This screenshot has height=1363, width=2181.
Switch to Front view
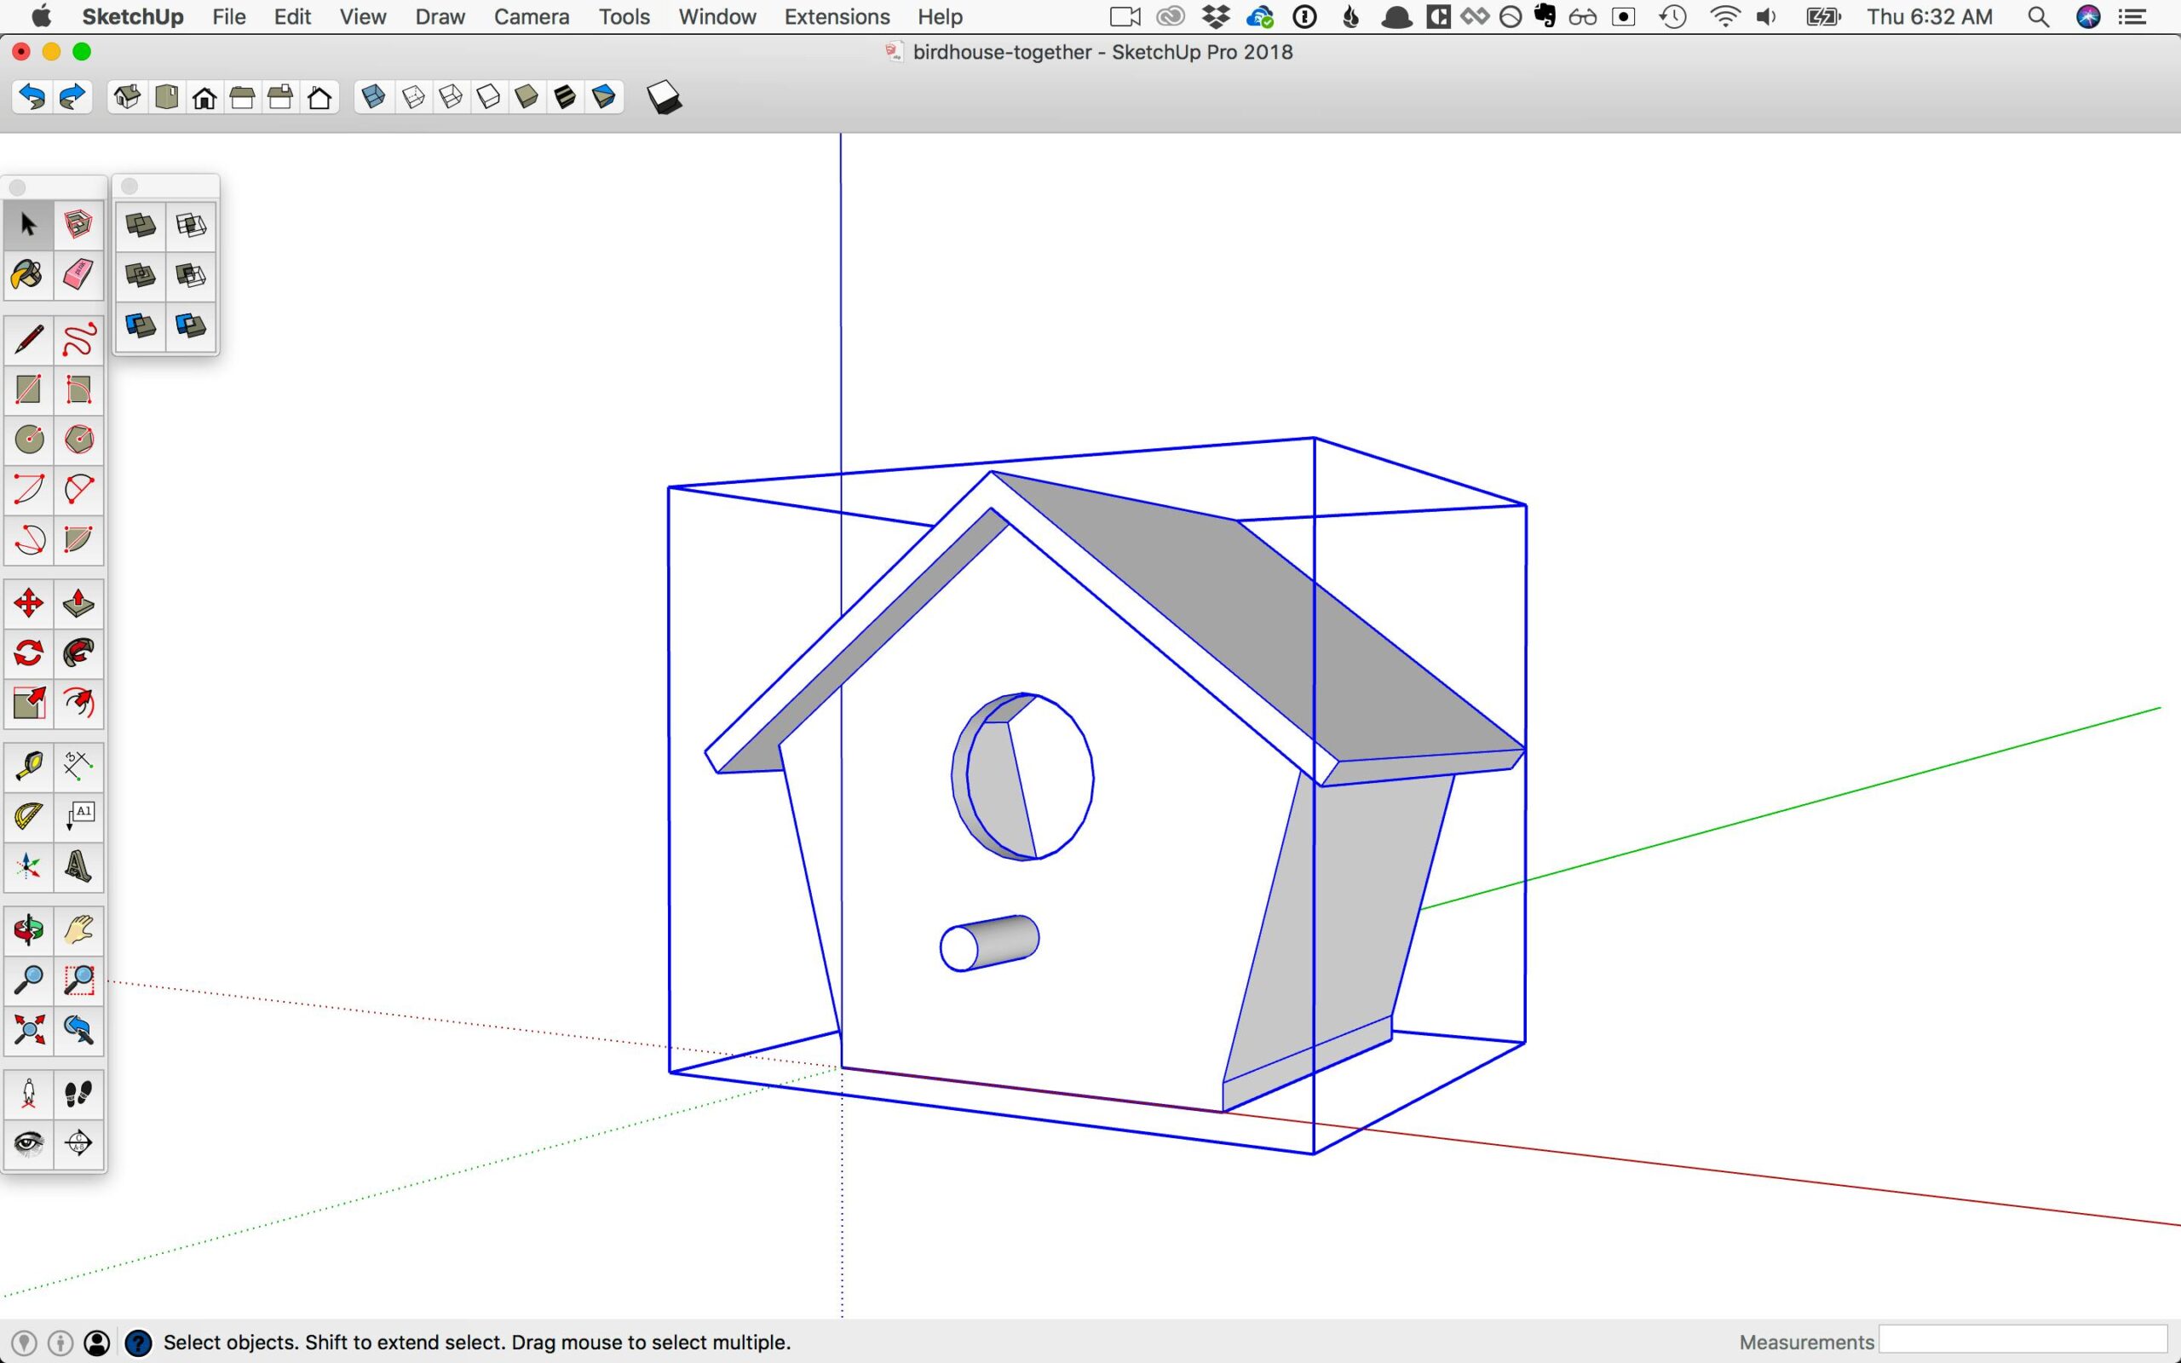pos(204,96)
